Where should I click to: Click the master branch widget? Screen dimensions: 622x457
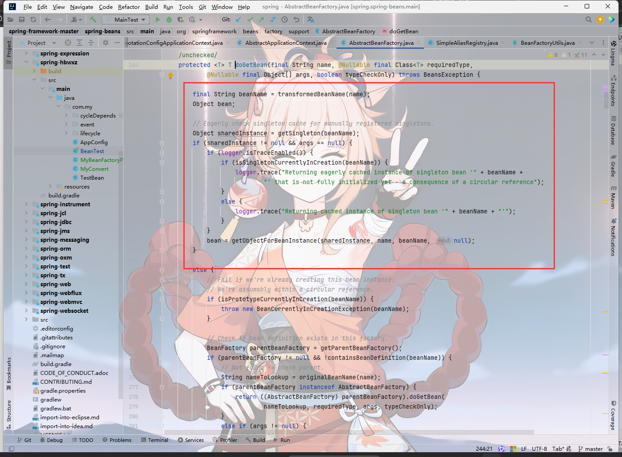(x=590, y=449)
